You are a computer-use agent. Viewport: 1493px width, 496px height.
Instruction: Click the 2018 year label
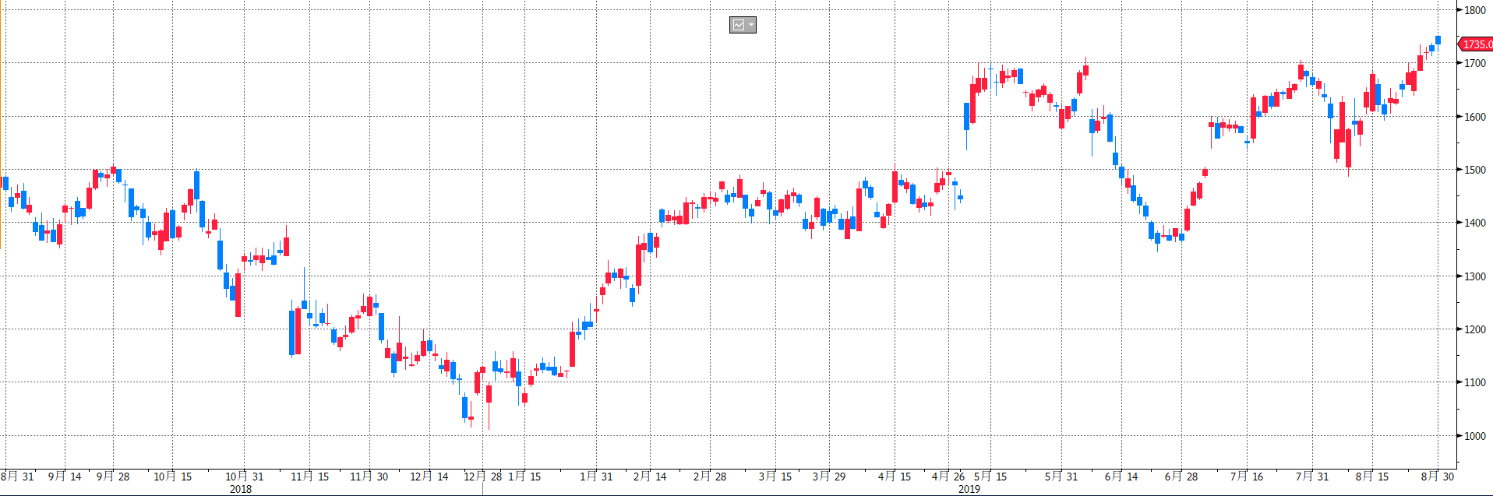[240, 489]
